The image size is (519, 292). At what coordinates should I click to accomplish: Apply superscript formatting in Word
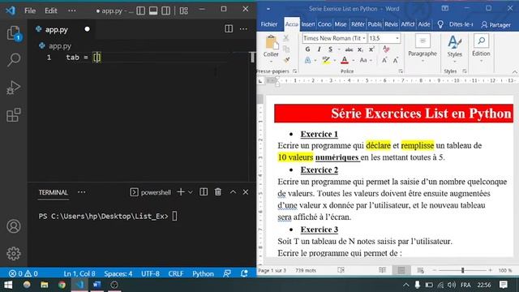coord(371,49)
